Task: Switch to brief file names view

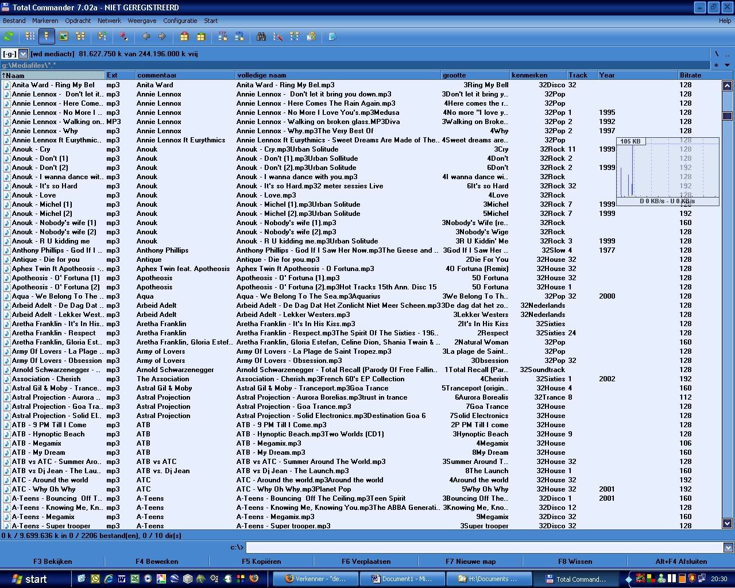Action: 30,36
